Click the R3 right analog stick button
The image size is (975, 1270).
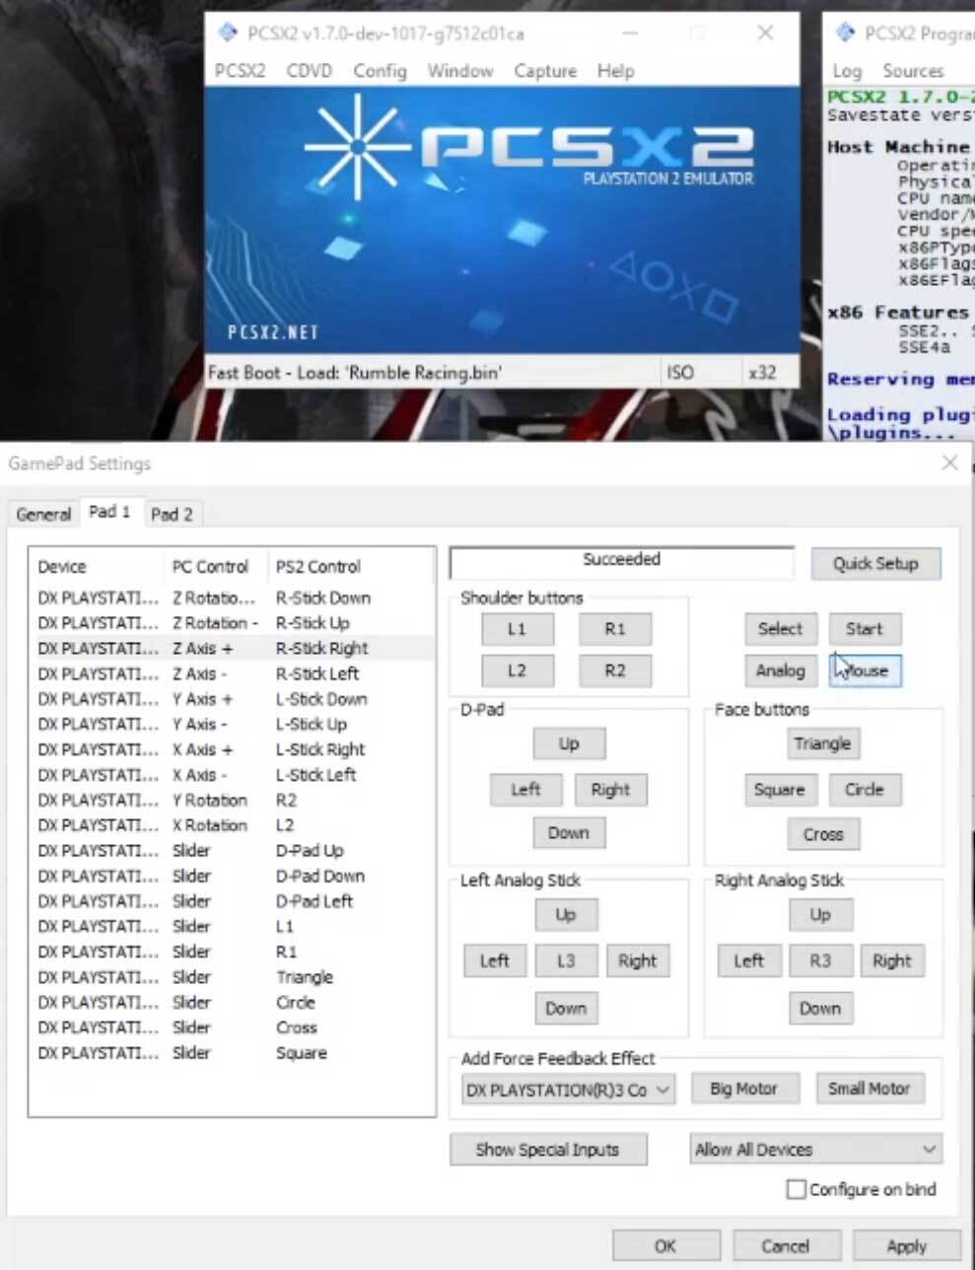tap(820, 960)
